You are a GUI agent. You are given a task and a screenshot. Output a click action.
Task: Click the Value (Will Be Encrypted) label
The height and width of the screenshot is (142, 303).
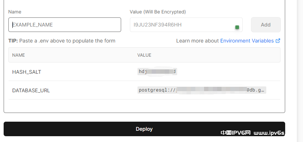[158, 12]
